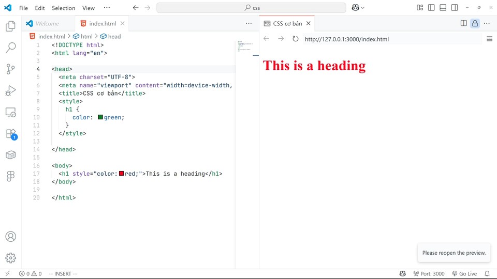Viewport: 497px width, 279px height.
Task: Click line number 17 in gutter
Action: [x=36, y=174]
